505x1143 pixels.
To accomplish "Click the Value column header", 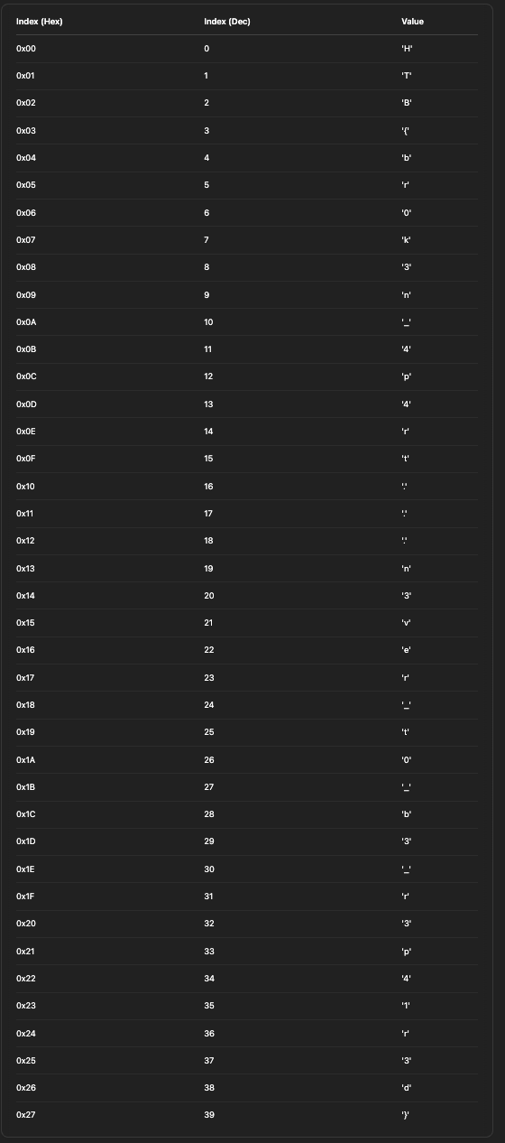I will point(412,22).
